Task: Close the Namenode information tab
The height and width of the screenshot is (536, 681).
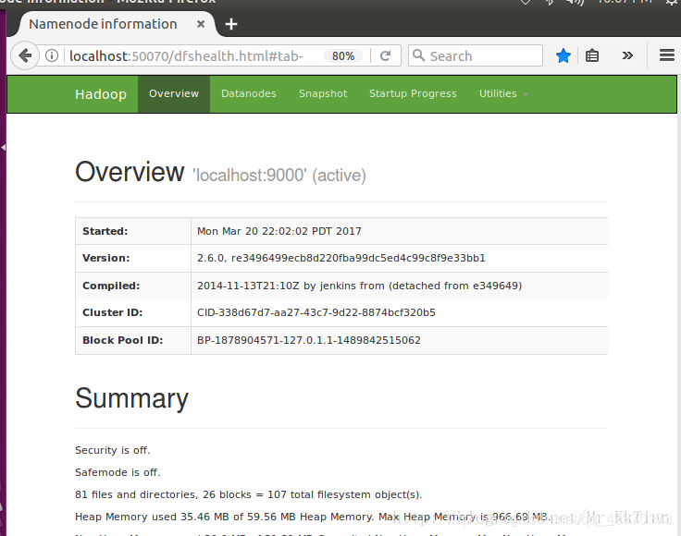Action: pos(201,24)
